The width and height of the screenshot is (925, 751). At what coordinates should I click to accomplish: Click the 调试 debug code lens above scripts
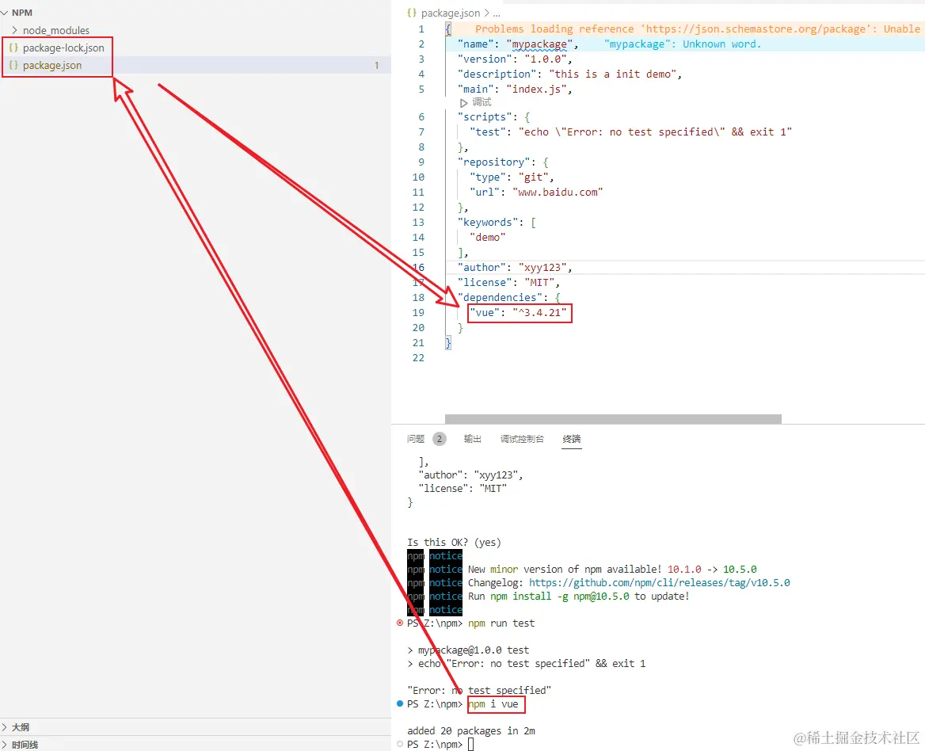coord(482,102)
